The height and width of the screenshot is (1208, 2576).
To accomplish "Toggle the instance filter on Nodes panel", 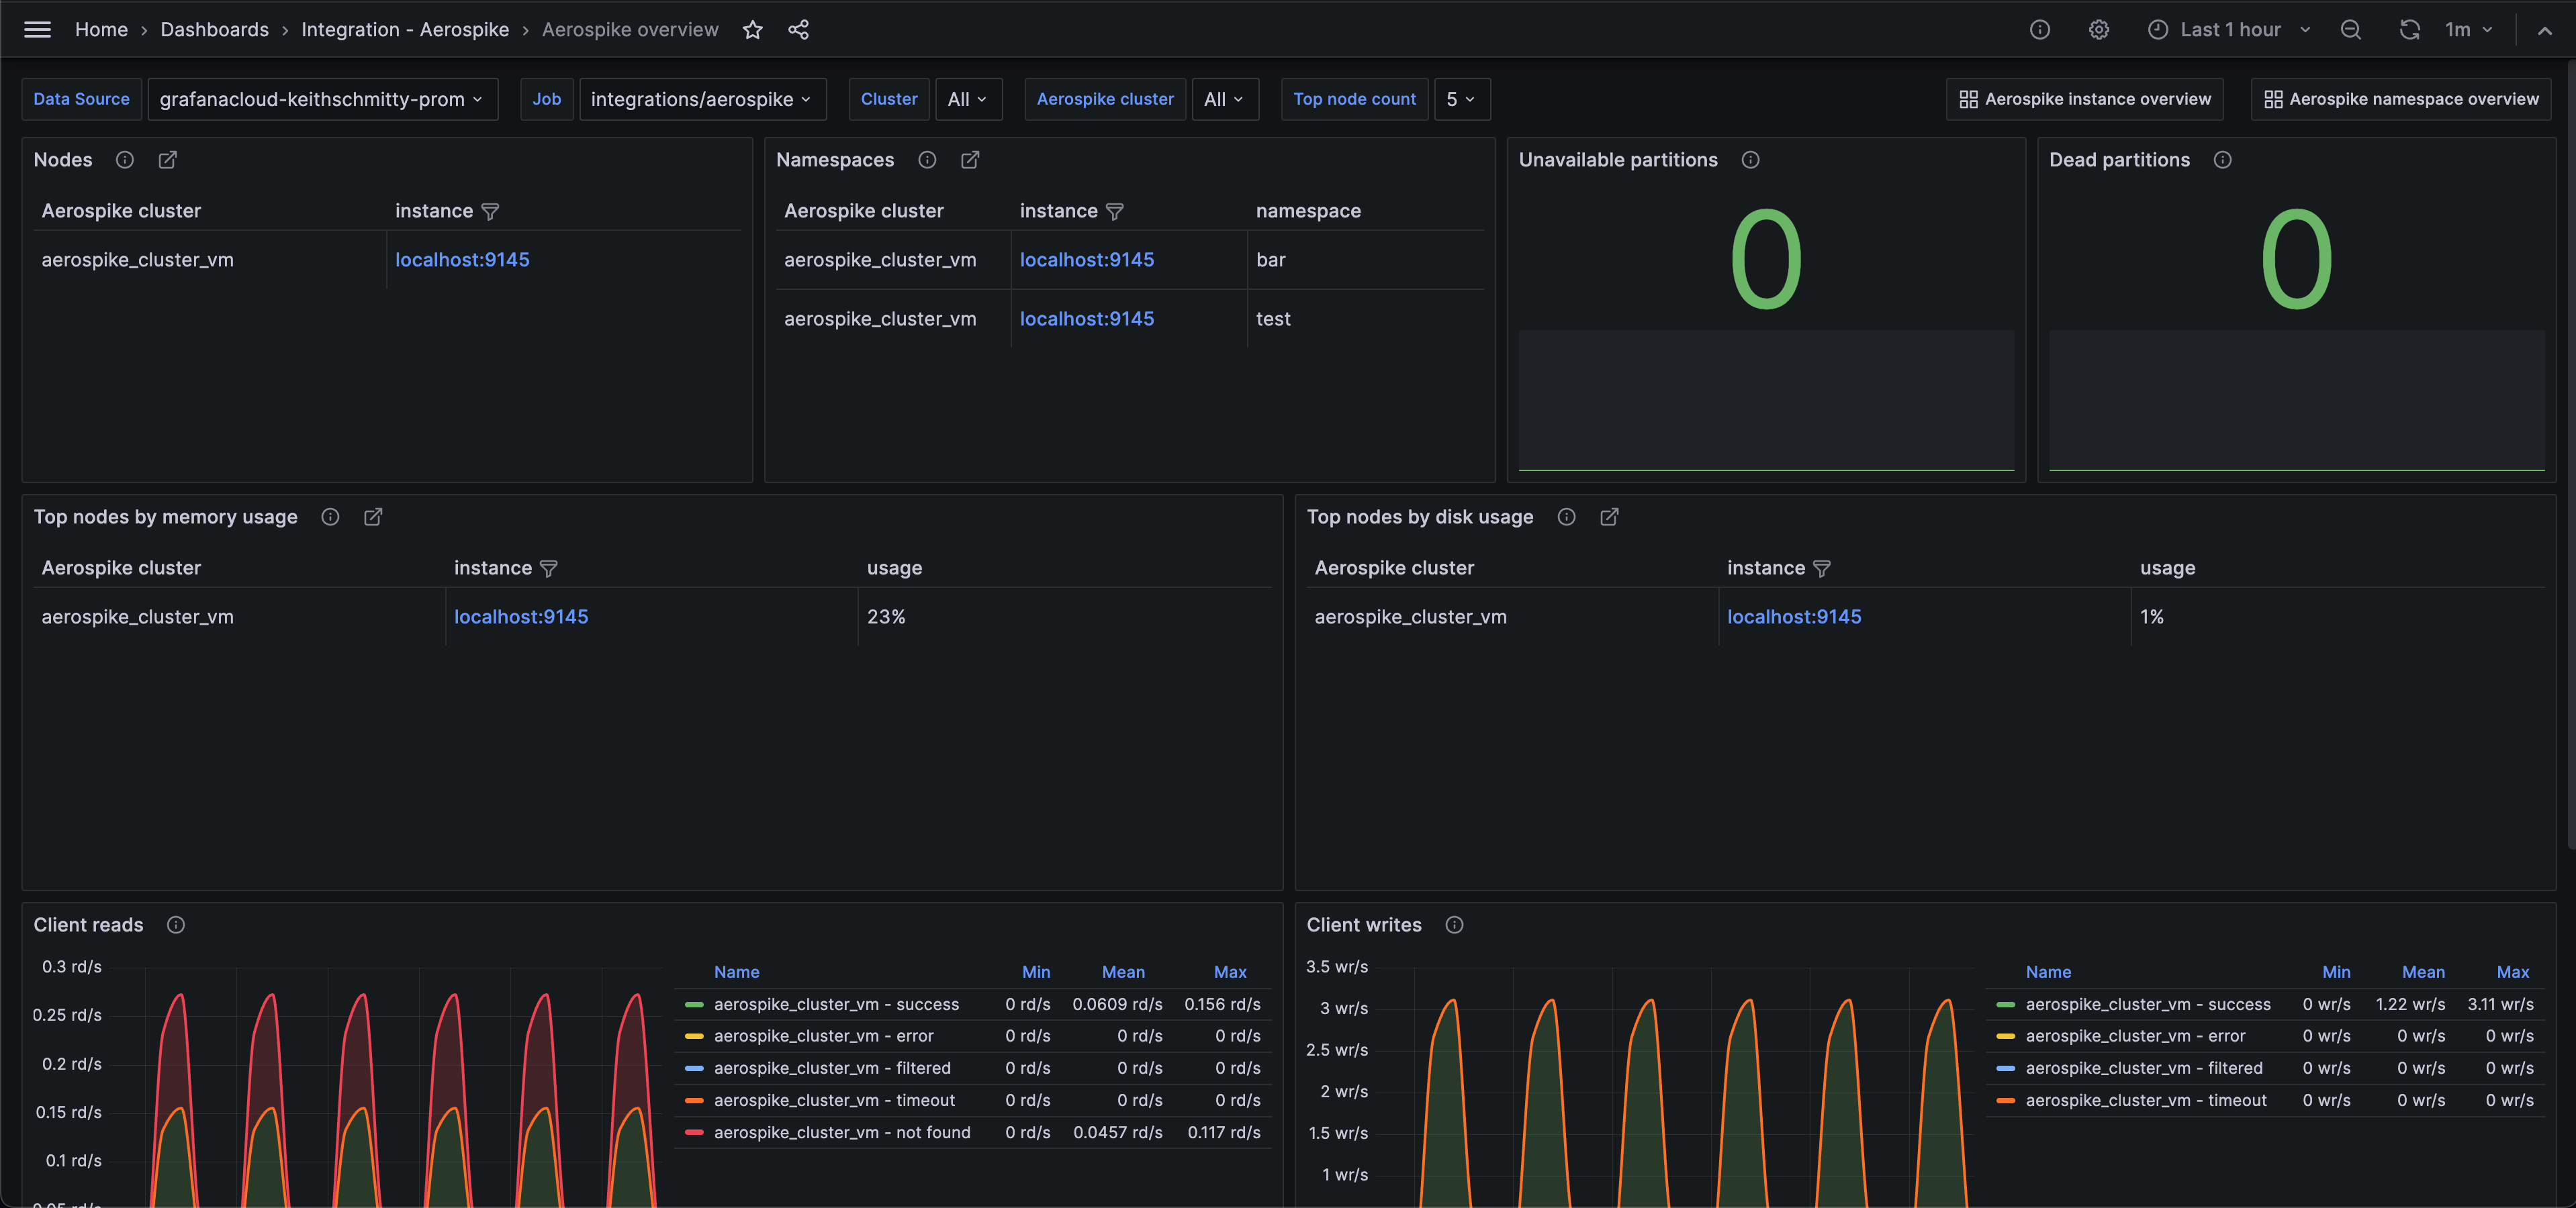I will [x=491, y=211].
